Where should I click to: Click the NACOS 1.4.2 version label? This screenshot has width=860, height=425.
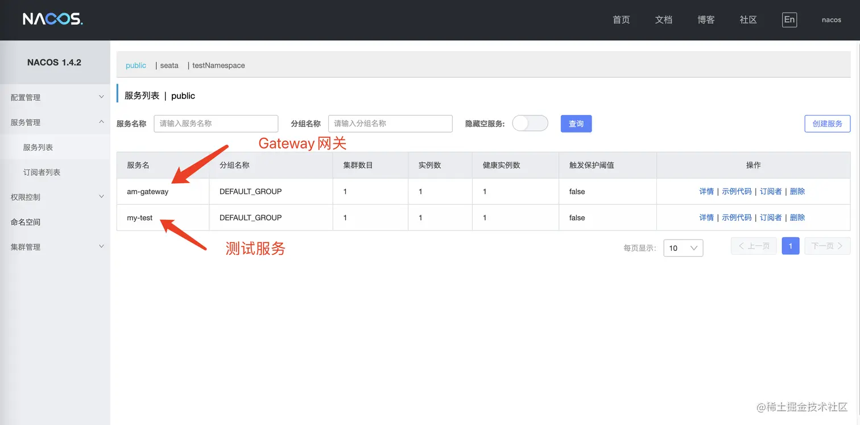click(55, 63)
